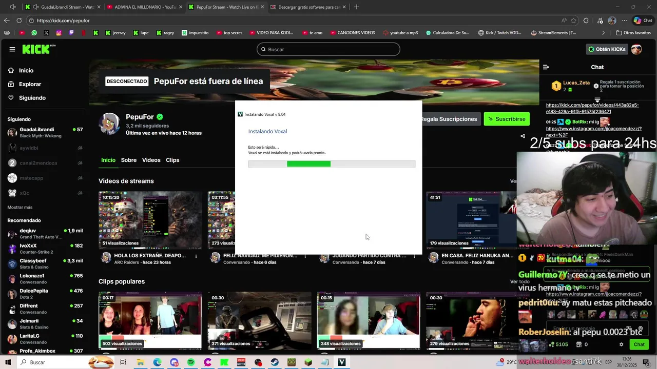Open Task View on taskbar
Screen dimensions: 657x369
tap(123, 362)
